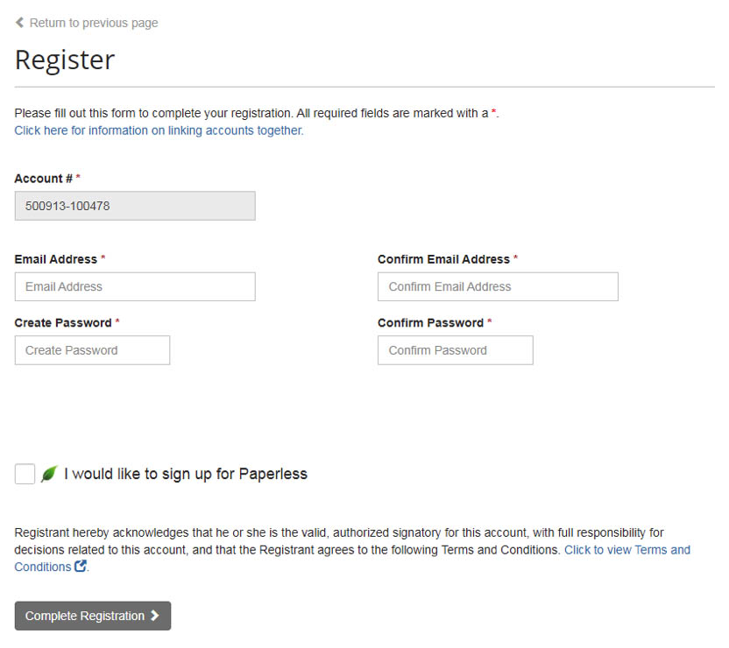Open Click to view Terms and Conditions
This screenshot has width=729, height=648.
[626, 550]
